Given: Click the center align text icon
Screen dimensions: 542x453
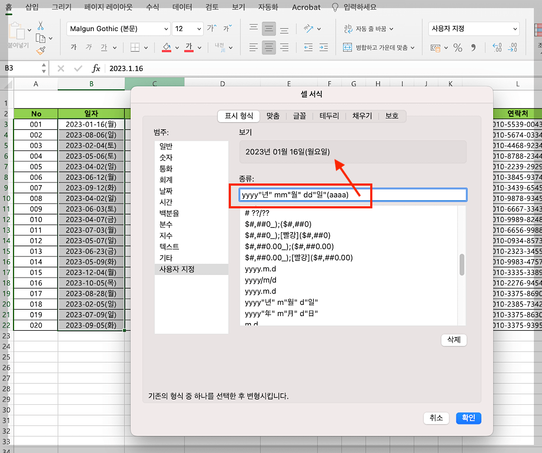Looking at the screenshot, I should click(269, 47).
